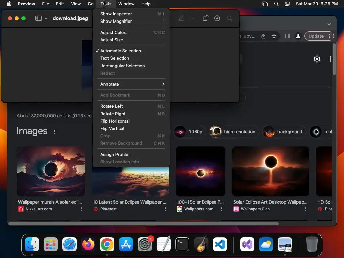The height and width of the screenshot is (258, 344).
Task: Open the File menu
Action: (x=45, y=4)
